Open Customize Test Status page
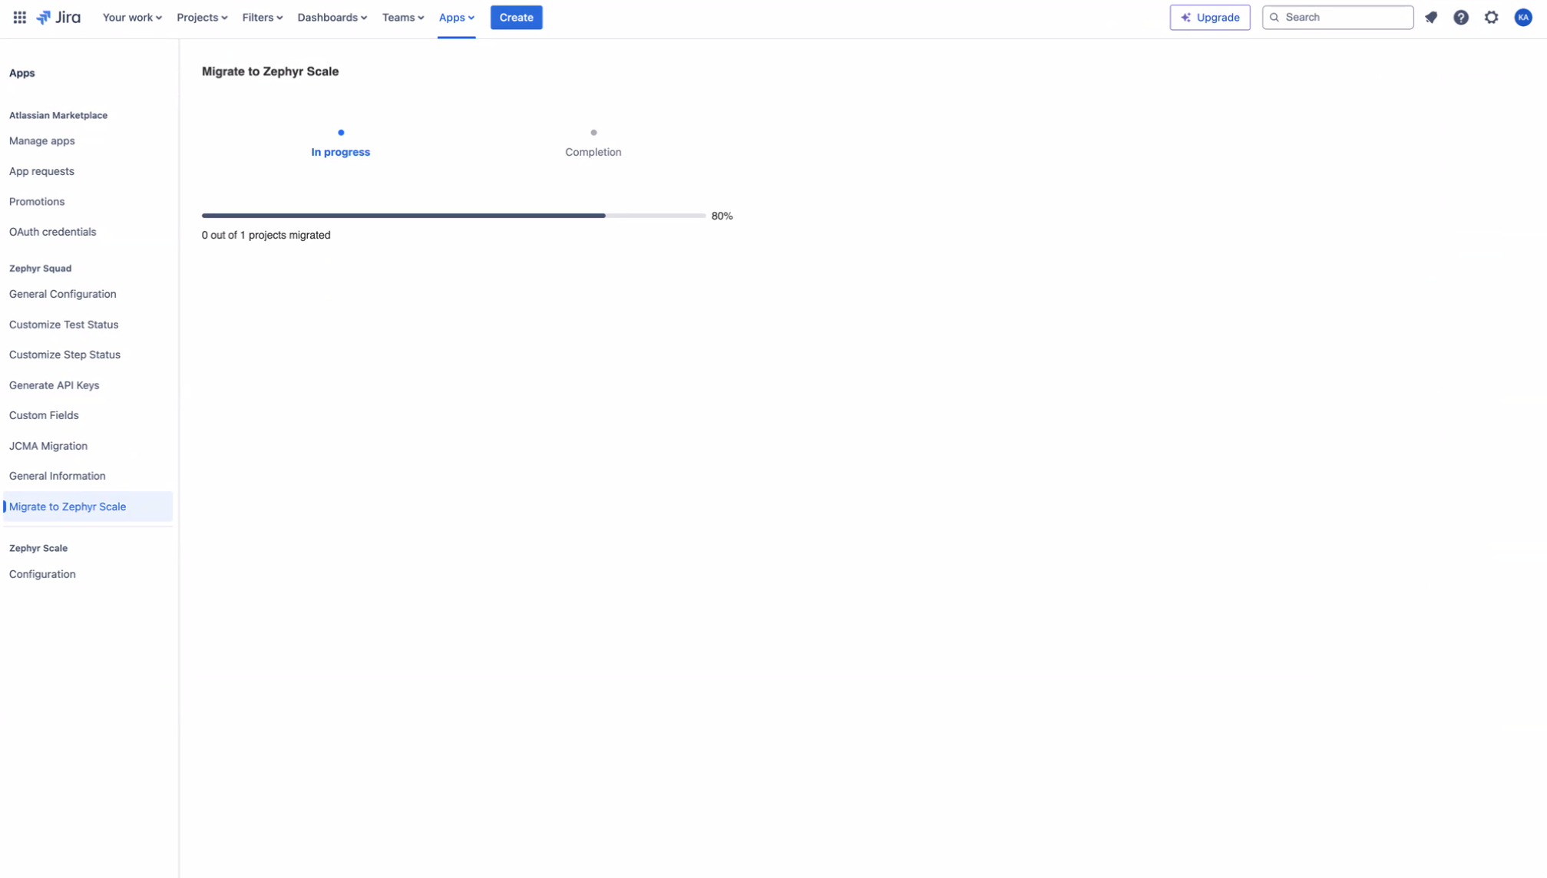The image size is (1547, 878). click(64, 325)
